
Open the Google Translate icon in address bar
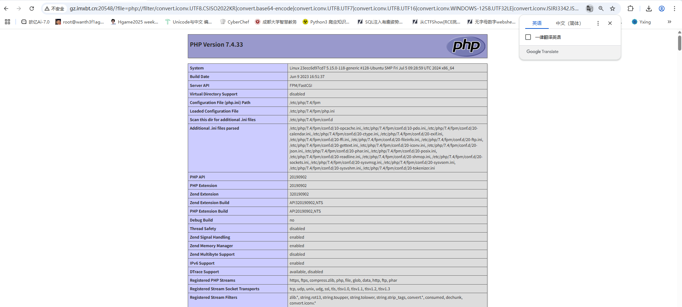coord(589,9)
